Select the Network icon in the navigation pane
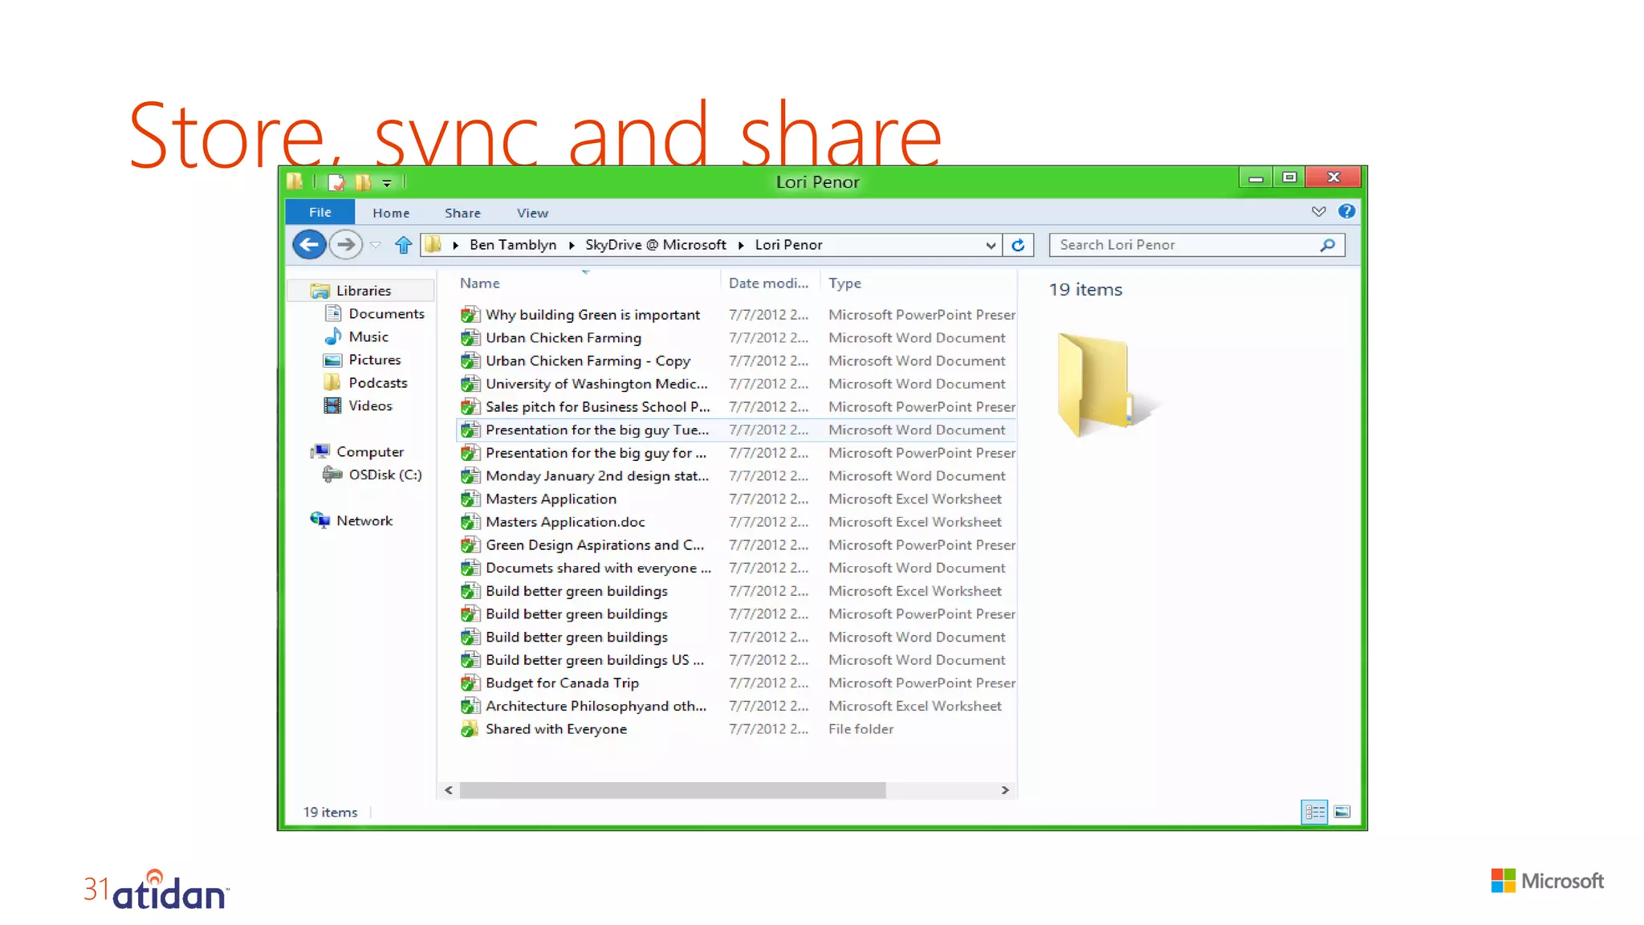The width and height of the screenshot is (1644, 925). tap(319, 520)
